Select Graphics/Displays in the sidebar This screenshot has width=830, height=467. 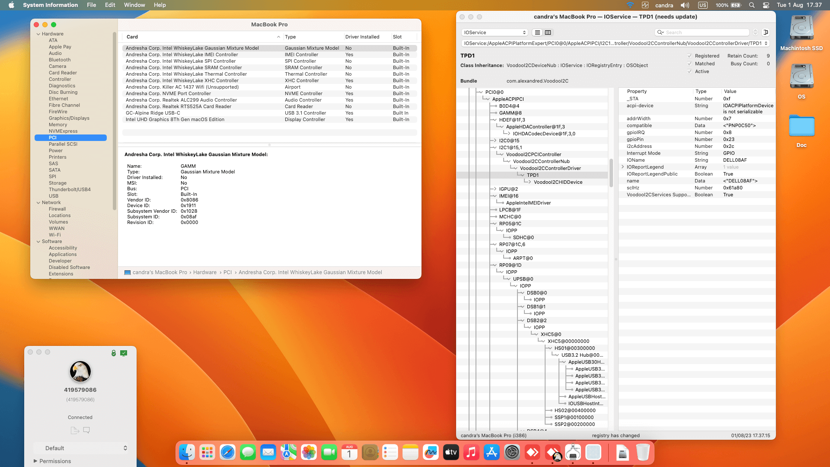click(69, 118)
